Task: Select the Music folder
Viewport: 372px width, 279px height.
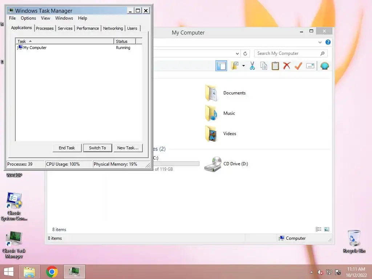Action: coord(220,113)
